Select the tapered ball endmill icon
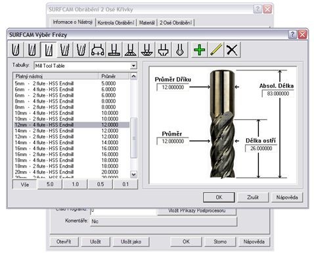 point(81,50)
